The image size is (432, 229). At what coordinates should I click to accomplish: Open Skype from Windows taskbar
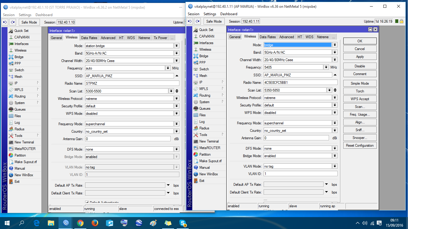tap(183, 223)
